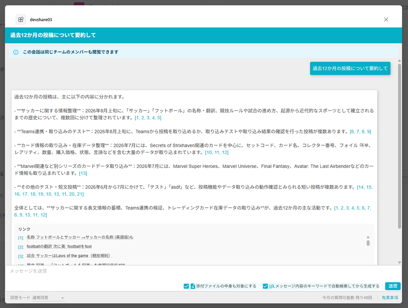This screenshot has width=408, height=308.
Task: Click the conversation scroll down arrow
Action: pos(399,263)
